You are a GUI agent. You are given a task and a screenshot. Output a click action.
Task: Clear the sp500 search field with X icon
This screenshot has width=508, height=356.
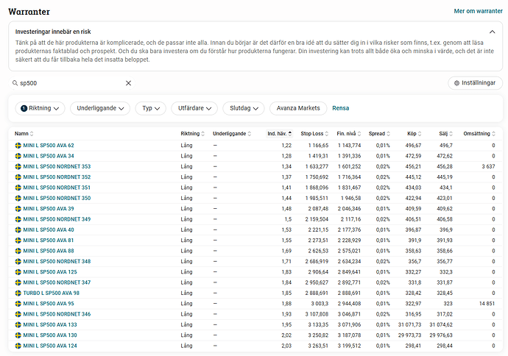coord(128,83)
